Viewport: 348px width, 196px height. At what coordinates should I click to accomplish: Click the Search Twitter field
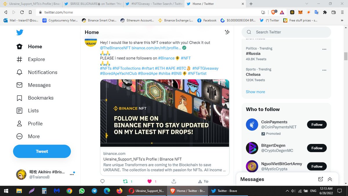(x=287, y=32)
